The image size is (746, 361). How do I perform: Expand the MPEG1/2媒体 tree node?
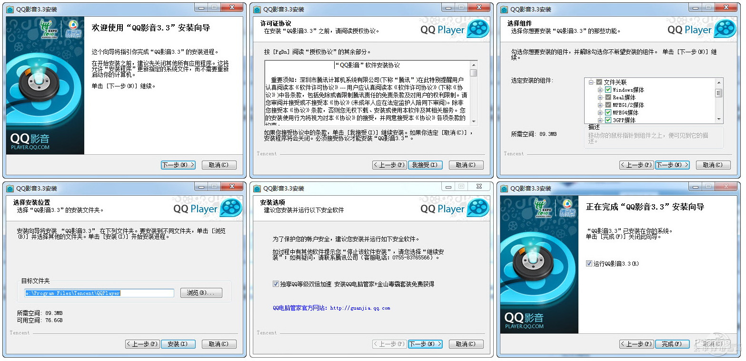tap(600, 105)
